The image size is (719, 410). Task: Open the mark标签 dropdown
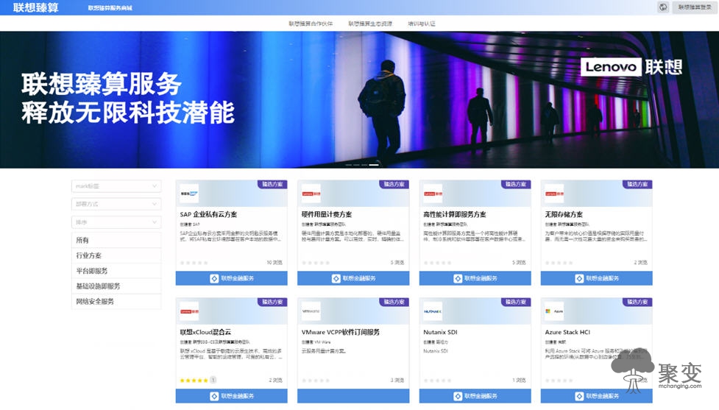click(x=116, y=185)
